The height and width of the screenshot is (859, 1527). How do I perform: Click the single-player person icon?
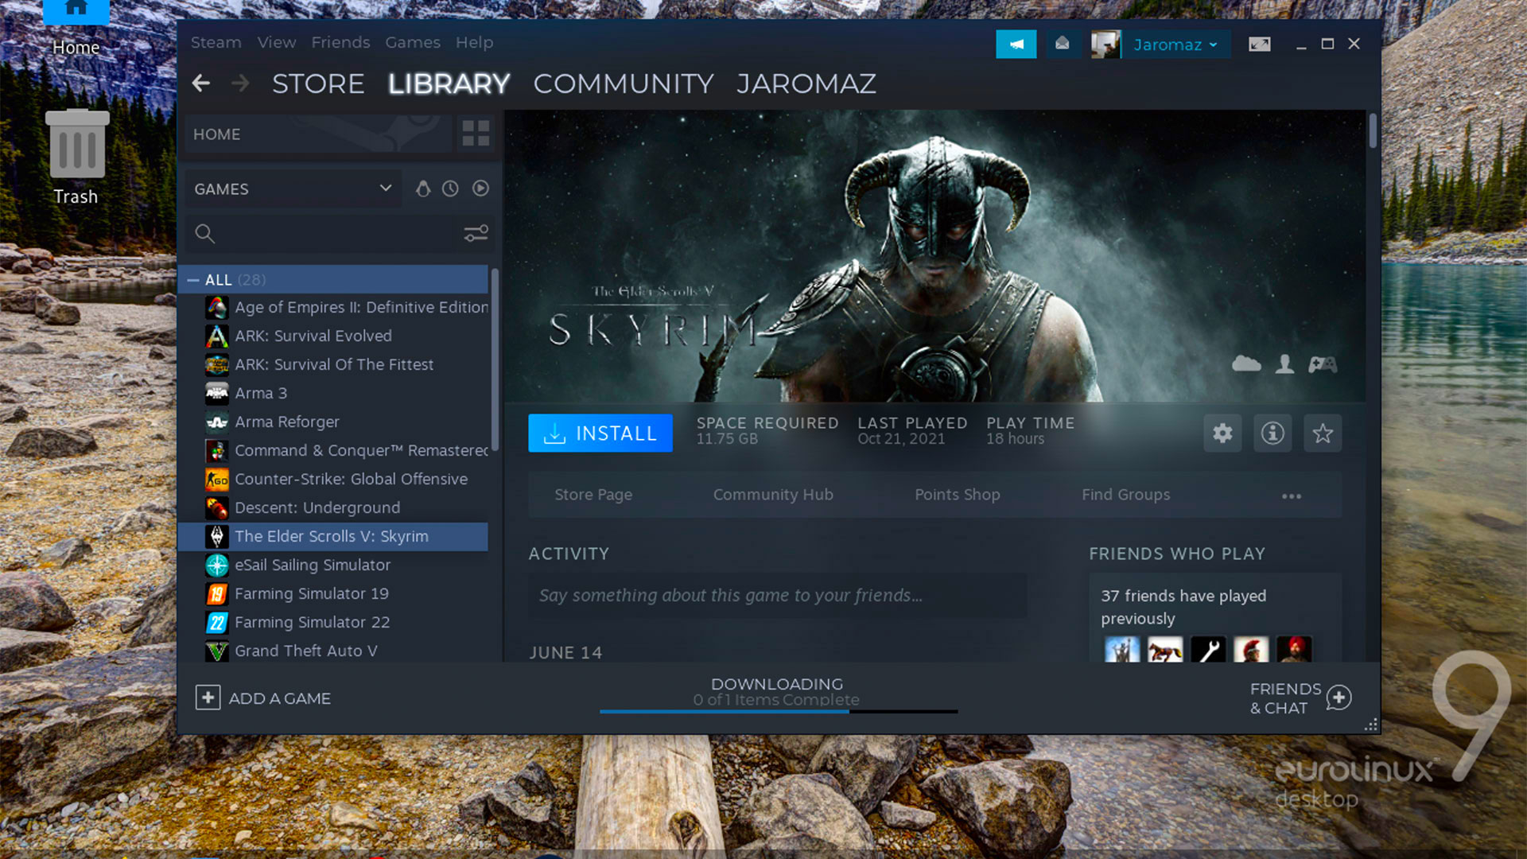(x=1284, y=364)
